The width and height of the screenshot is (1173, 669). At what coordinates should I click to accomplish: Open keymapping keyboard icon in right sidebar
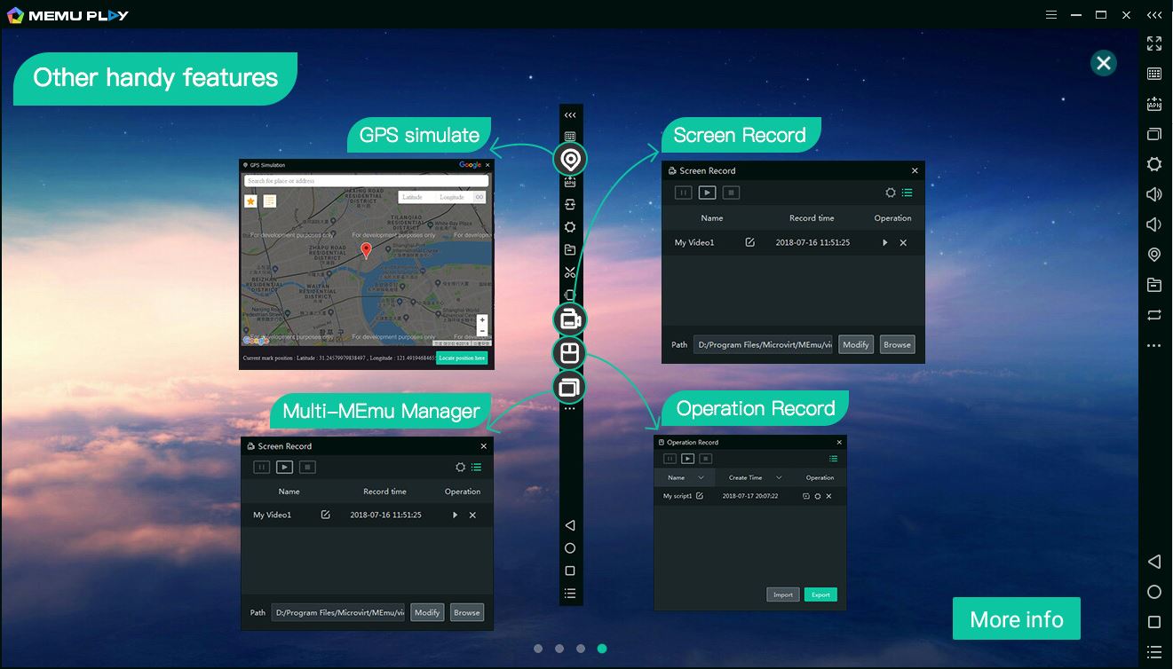point(1154,74)
